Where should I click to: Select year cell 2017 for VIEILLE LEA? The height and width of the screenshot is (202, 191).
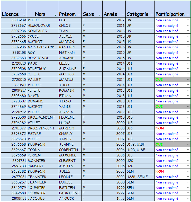(114, 20)
